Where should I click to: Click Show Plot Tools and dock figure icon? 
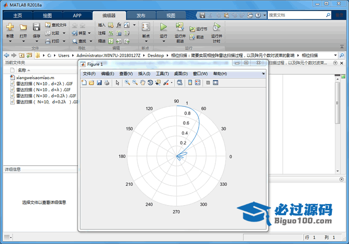215,83
